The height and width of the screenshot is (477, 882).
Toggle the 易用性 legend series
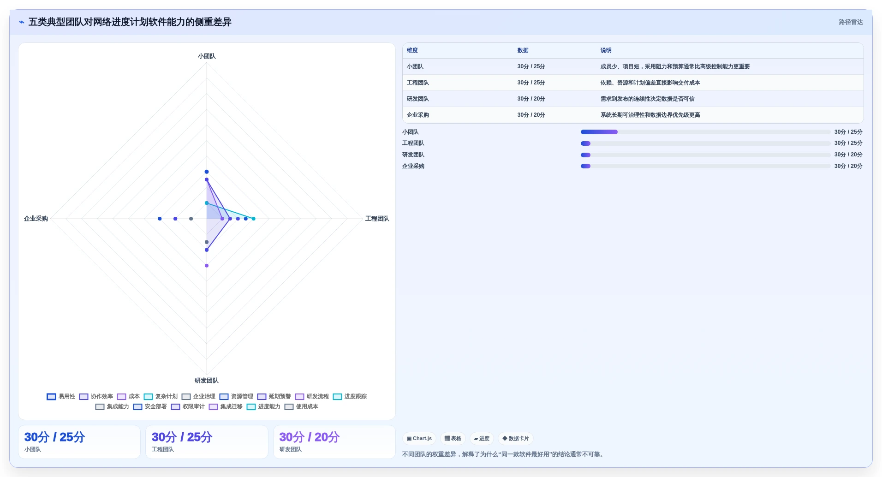coord(61,396)
